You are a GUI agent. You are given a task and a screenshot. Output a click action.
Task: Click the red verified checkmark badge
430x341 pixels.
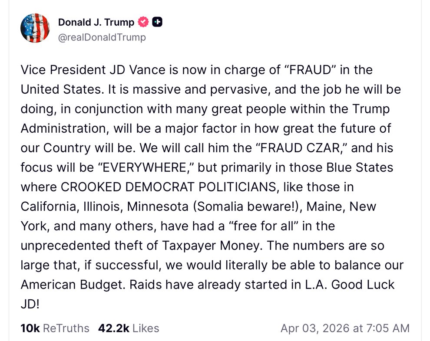pyautogui.click(x=143, y=22)
